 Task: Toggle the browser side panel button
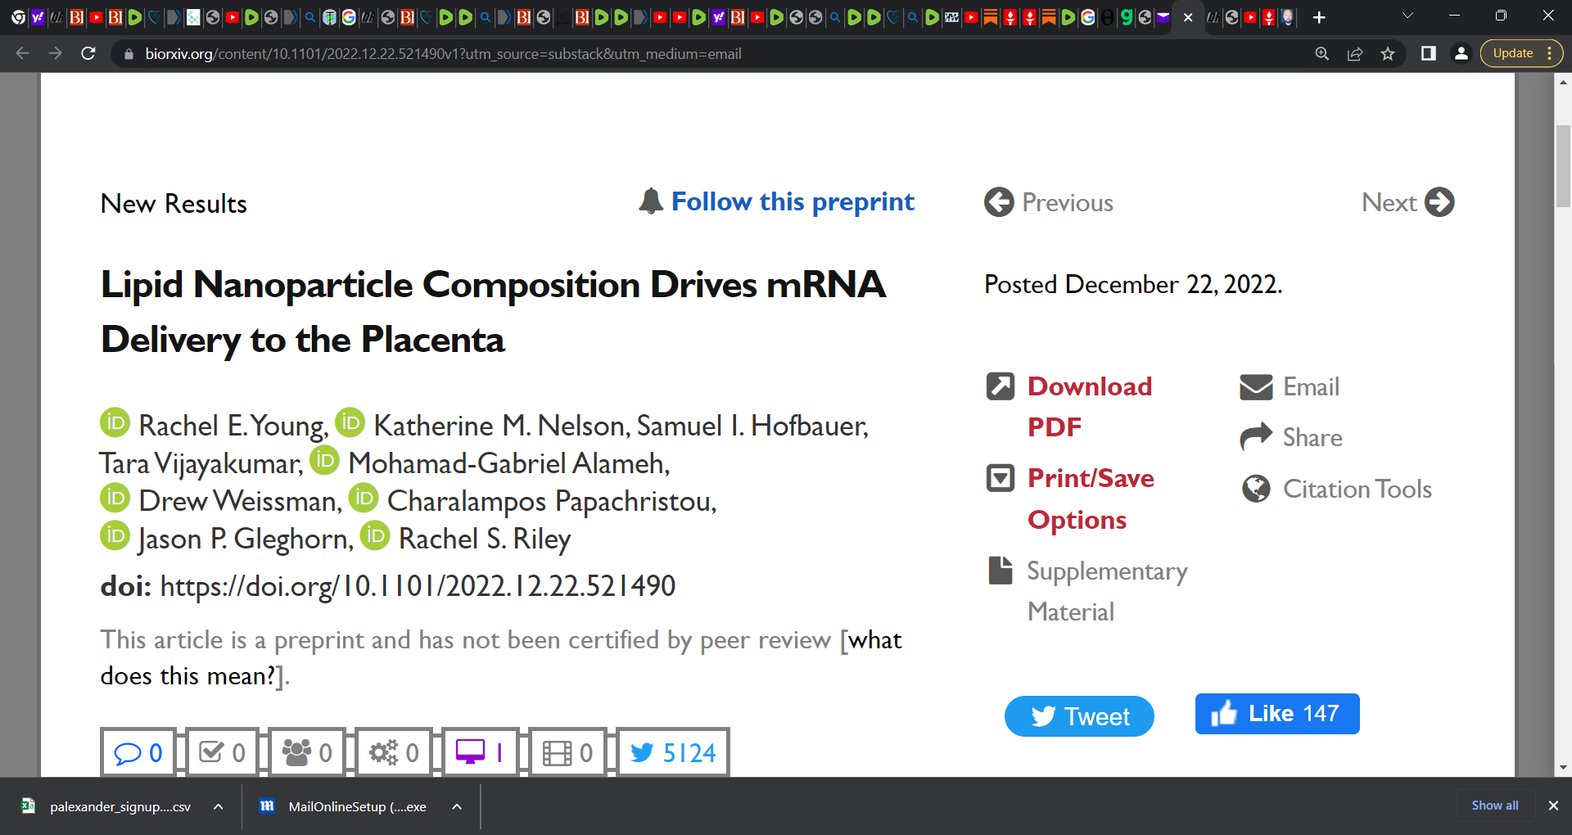coord(1429,53)
